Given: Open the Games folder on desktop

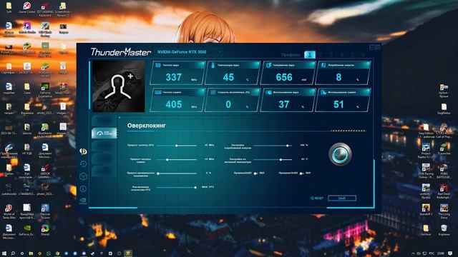Looking at the screenshot, I should coord(9,170).
